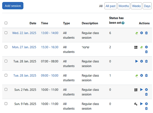Show password key for Sun. 9 Feb. session
Screen dimensions: 153x113
coord(136,104)
